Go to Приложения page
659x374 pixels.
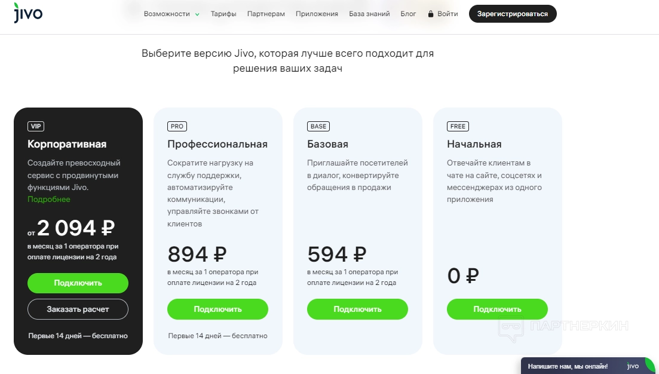tap(317, 14)
